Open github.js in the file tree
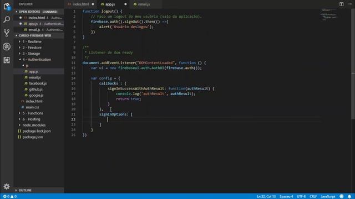This screenshot has height=199, width=355. click(x=35, y=90)
